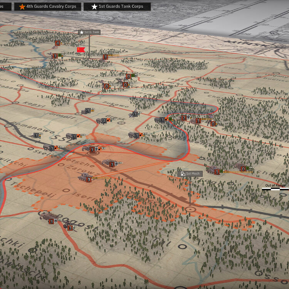This screenshot has height=289, width=289.
Task: Open the 1st Guards Tank Corps tab
Action: tap(118, 6)
